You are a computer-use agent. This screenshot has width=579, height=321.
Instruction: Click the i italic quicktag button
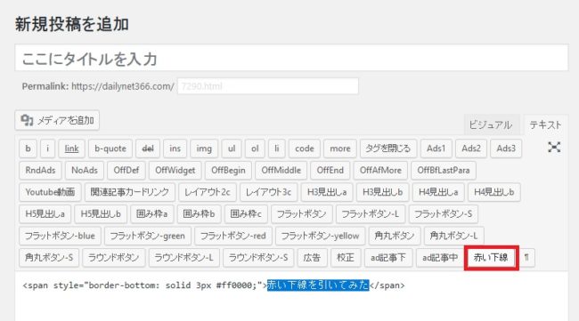coord(47,148)
